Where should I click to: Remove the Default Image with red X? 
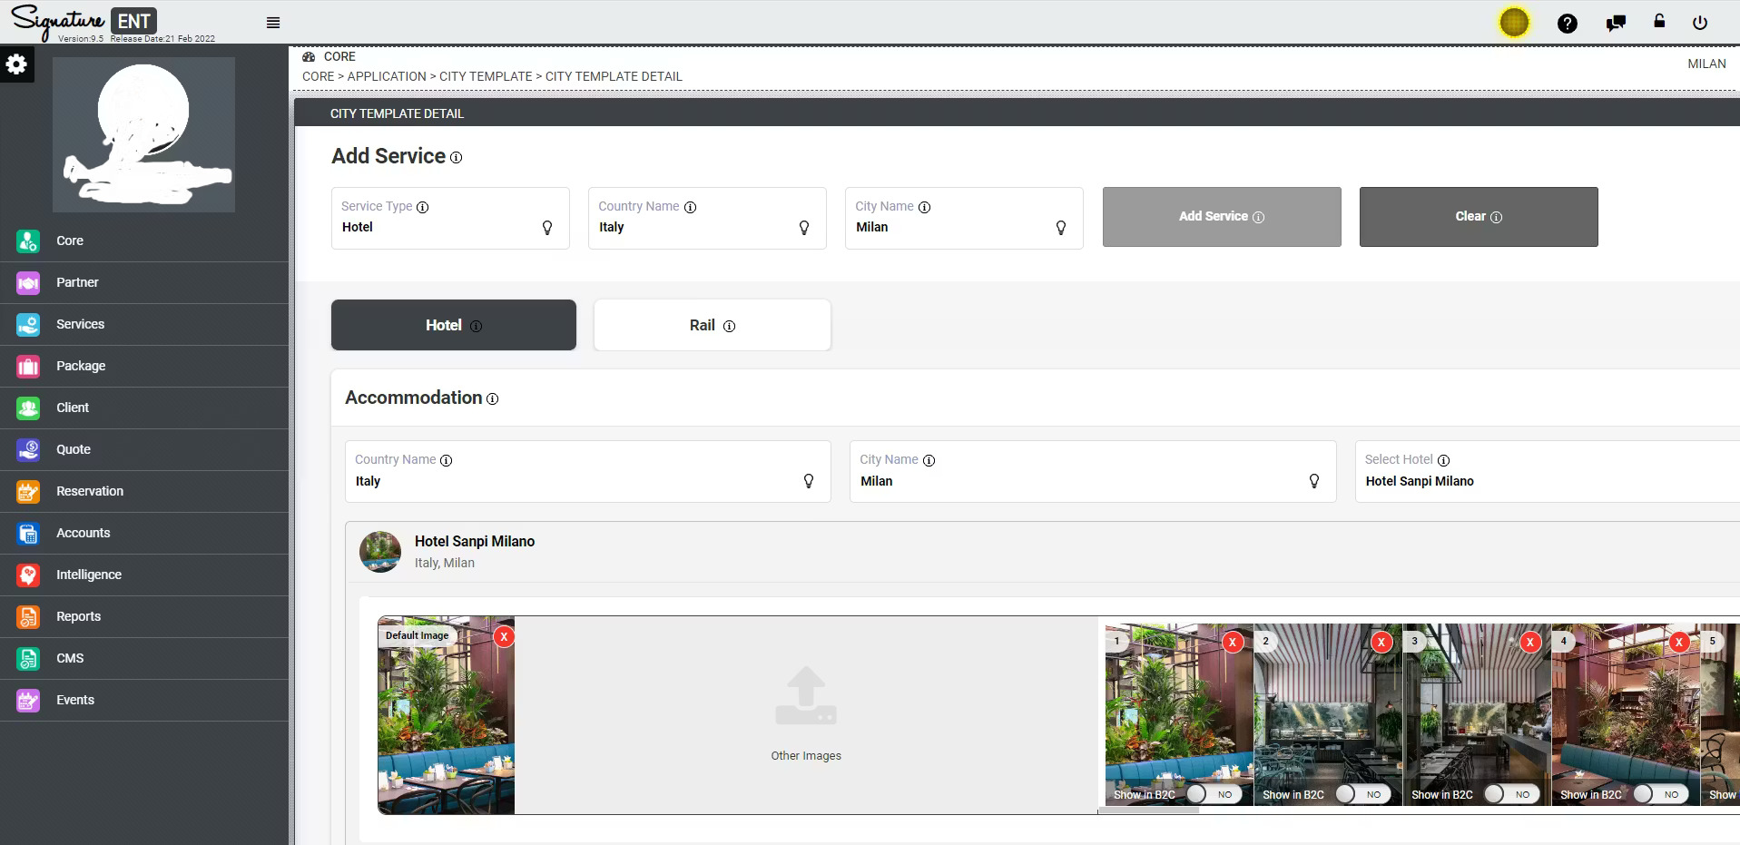(504, 636)
